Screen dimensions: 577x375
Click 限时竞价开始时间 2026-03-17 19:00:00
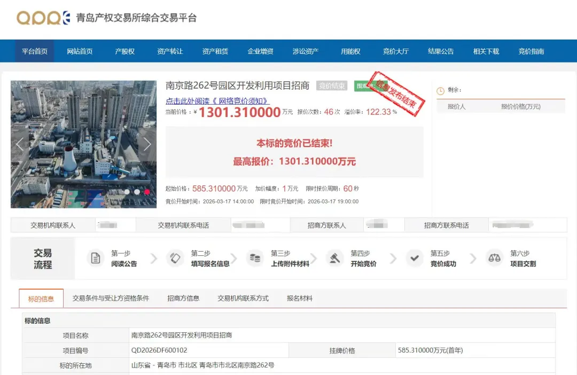(309, 201)
